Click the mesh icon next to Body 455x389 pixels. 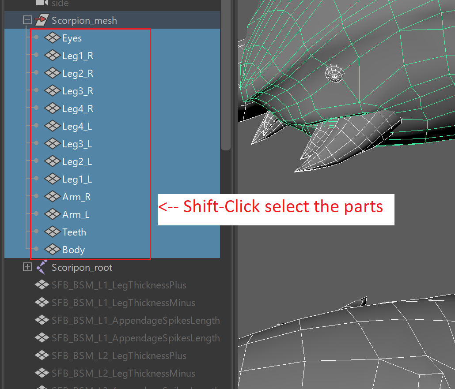[x=52, y=249]
